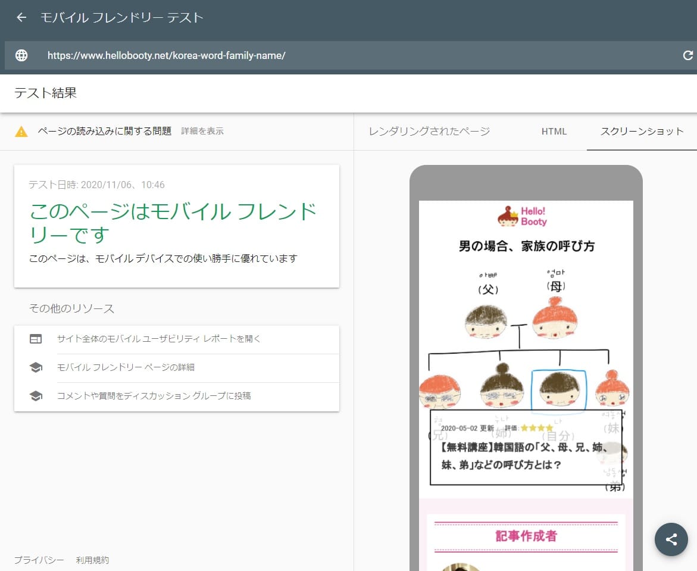Click the yellow warning triangle icon
This screenshot has width=697, height=571.
[21, 132]
